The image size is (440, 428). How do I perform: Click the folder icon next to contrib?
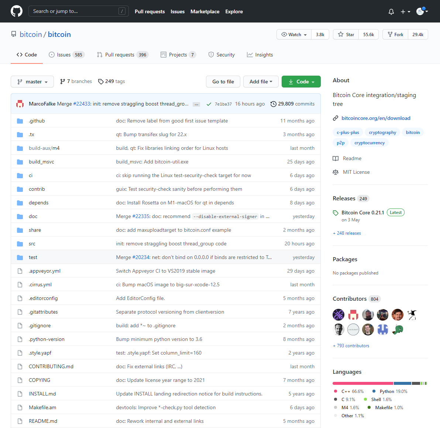coord(20,189)
